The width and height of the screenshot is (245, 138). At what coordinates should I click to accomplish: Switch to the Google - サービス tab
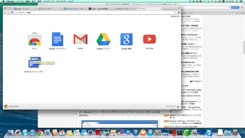25,9
